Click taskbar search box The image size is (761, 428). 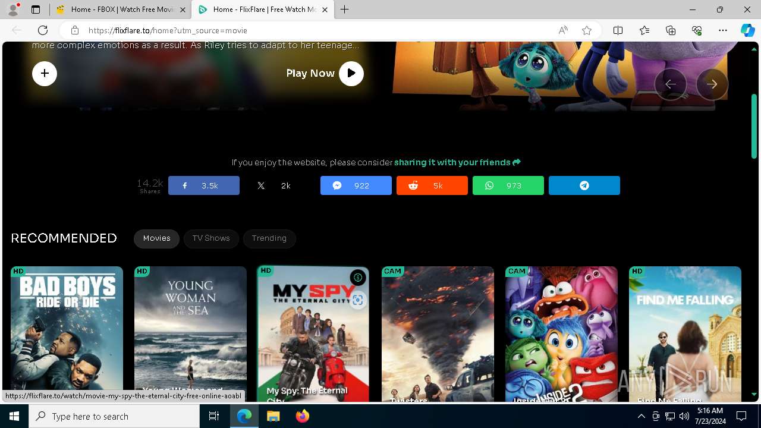(114, 416)
